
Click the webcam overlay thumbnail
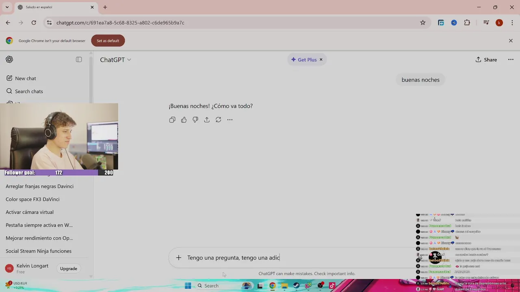tap(59, 136)
